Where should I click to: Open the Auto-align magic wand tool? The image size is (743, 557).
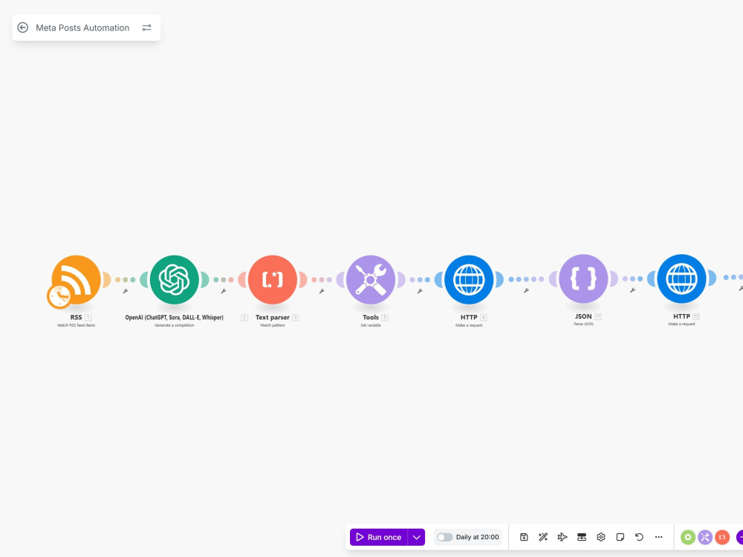543,536
